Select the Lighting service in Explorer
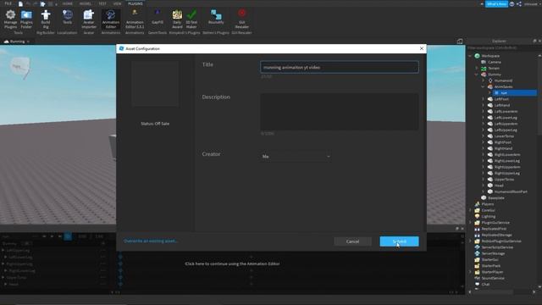Viewport: 542px width, 305px height. (x=489, y=217)
